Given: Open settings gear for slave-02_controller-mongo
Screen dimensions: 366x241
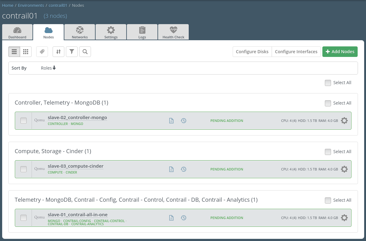Looking at the screenshot, I should coord(344,121).
